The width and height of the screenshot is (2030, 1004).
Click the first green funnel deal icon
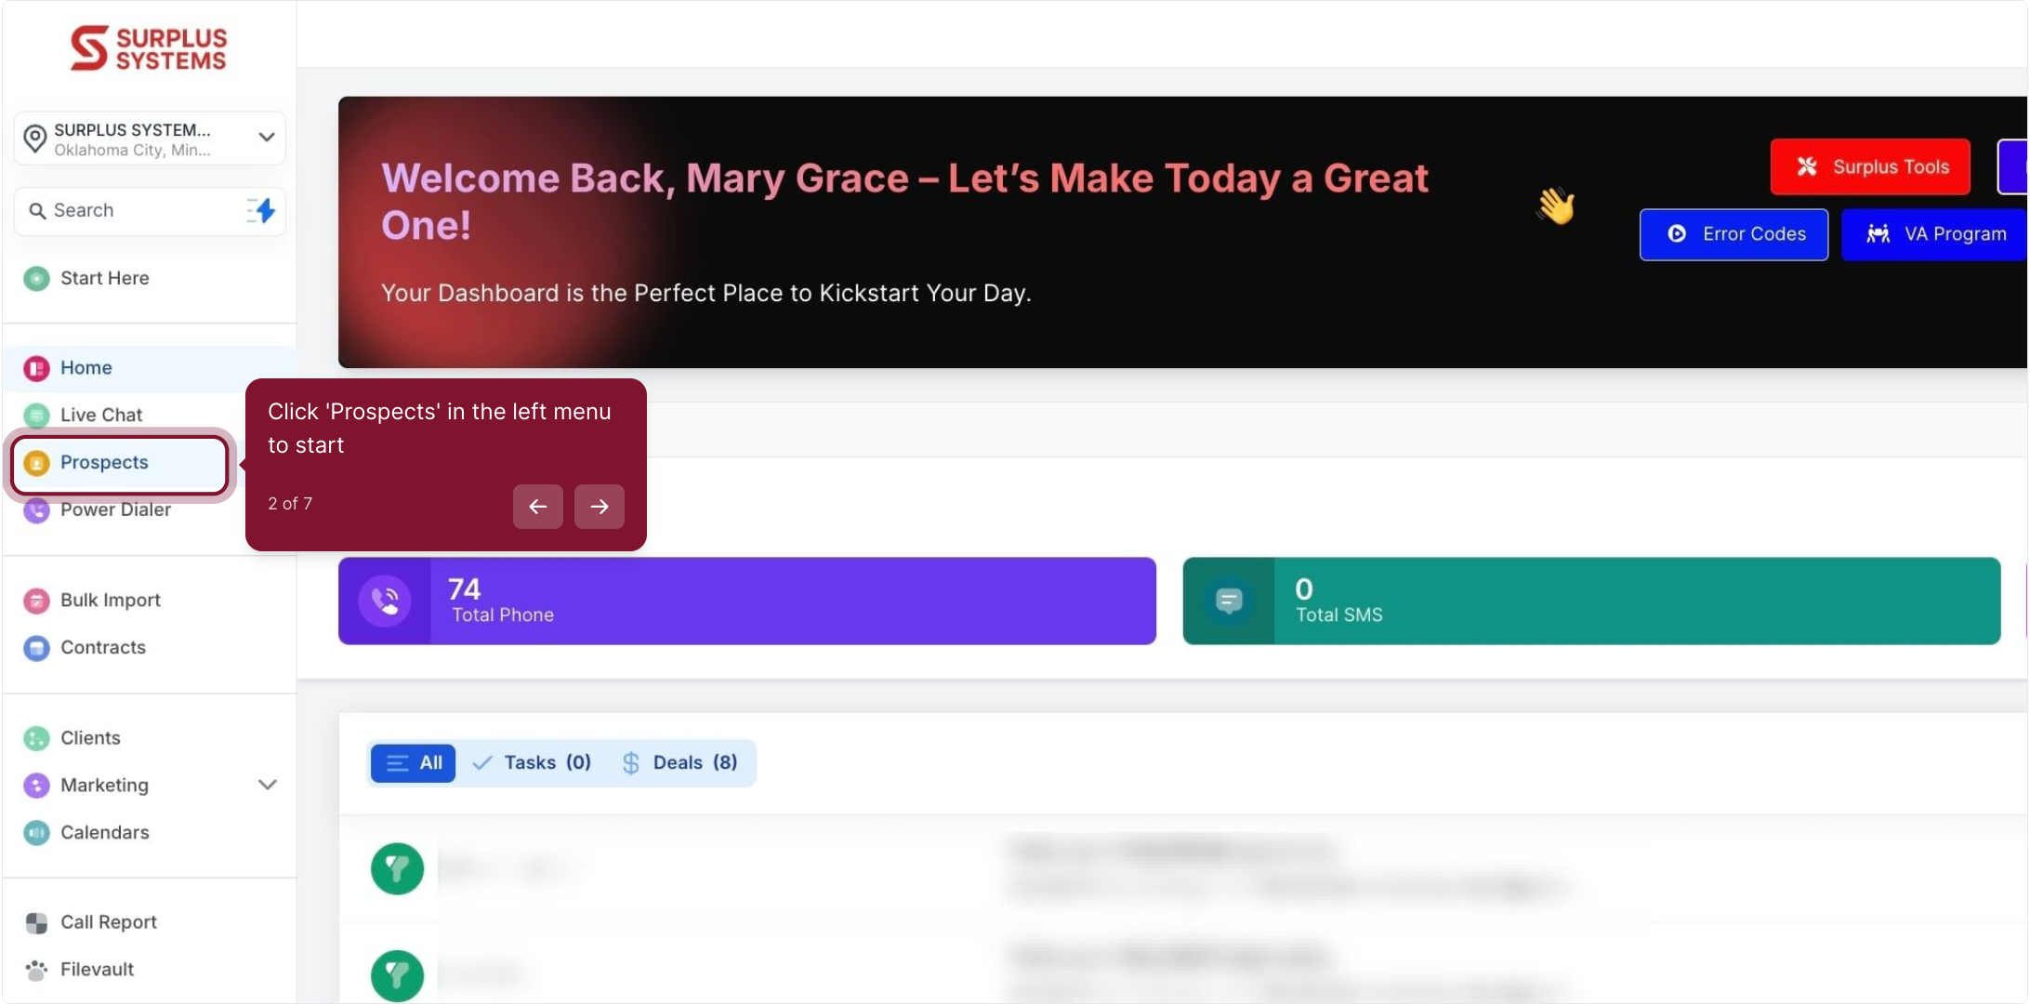[397, 869]
